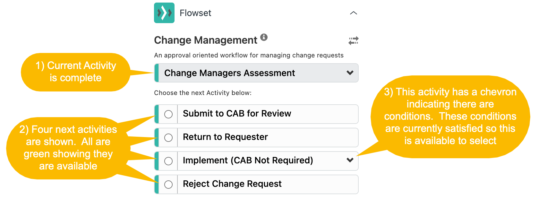Click the Change Management heading
Viewport: 539px width, 199px height.
[x=206, y=40]
